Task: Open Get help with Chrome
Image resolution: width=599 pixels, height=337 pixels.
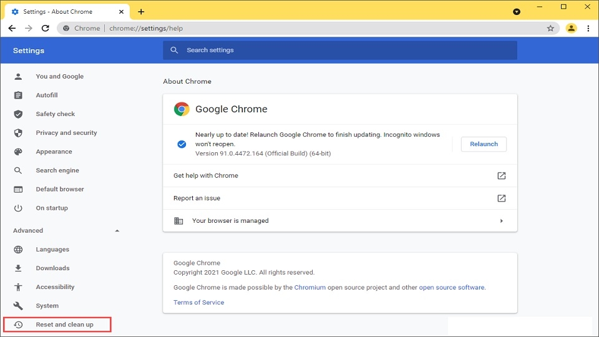Action: click(x=340, y=176)
